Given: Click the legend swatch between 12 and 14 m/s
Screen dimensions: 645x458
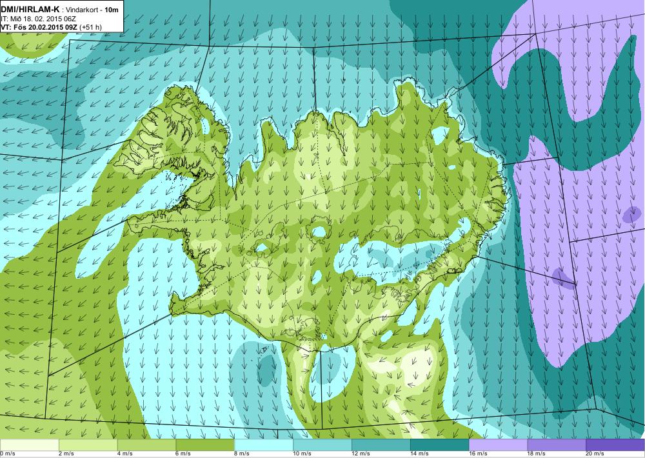Looking at the screenshot, I should (381, 444).
